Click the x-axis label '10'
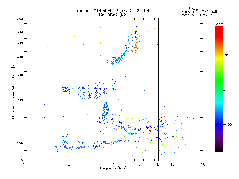Image resolution: width=239 pixels, height=179 pixels. [173, 164]
